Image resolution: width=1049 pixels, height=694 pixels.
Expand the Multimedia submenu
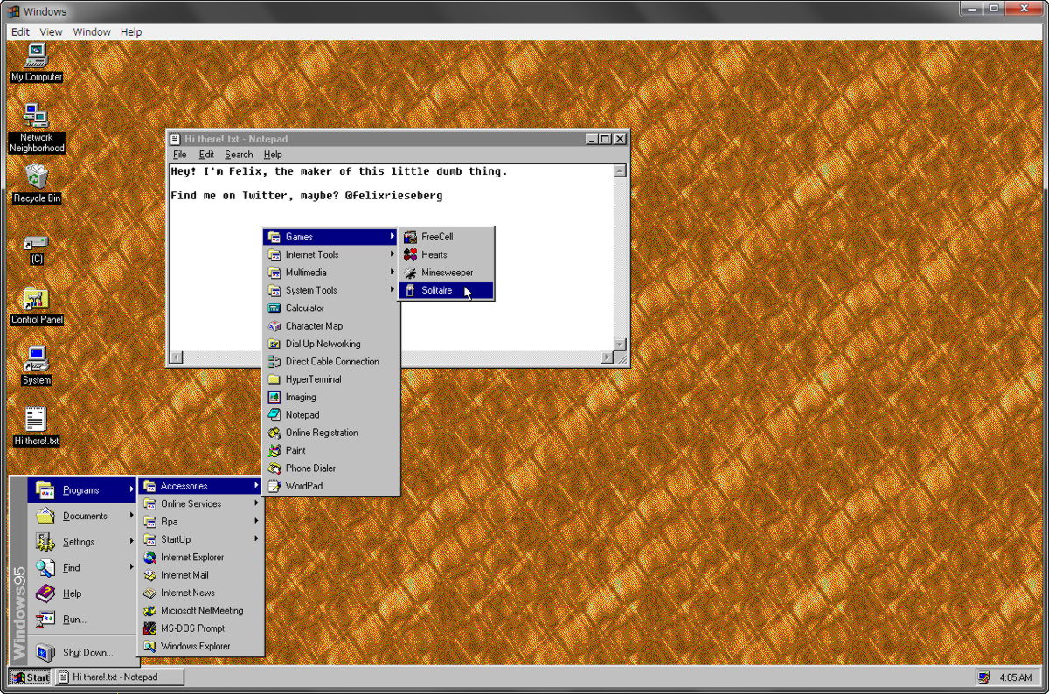(x=330, y=273)
